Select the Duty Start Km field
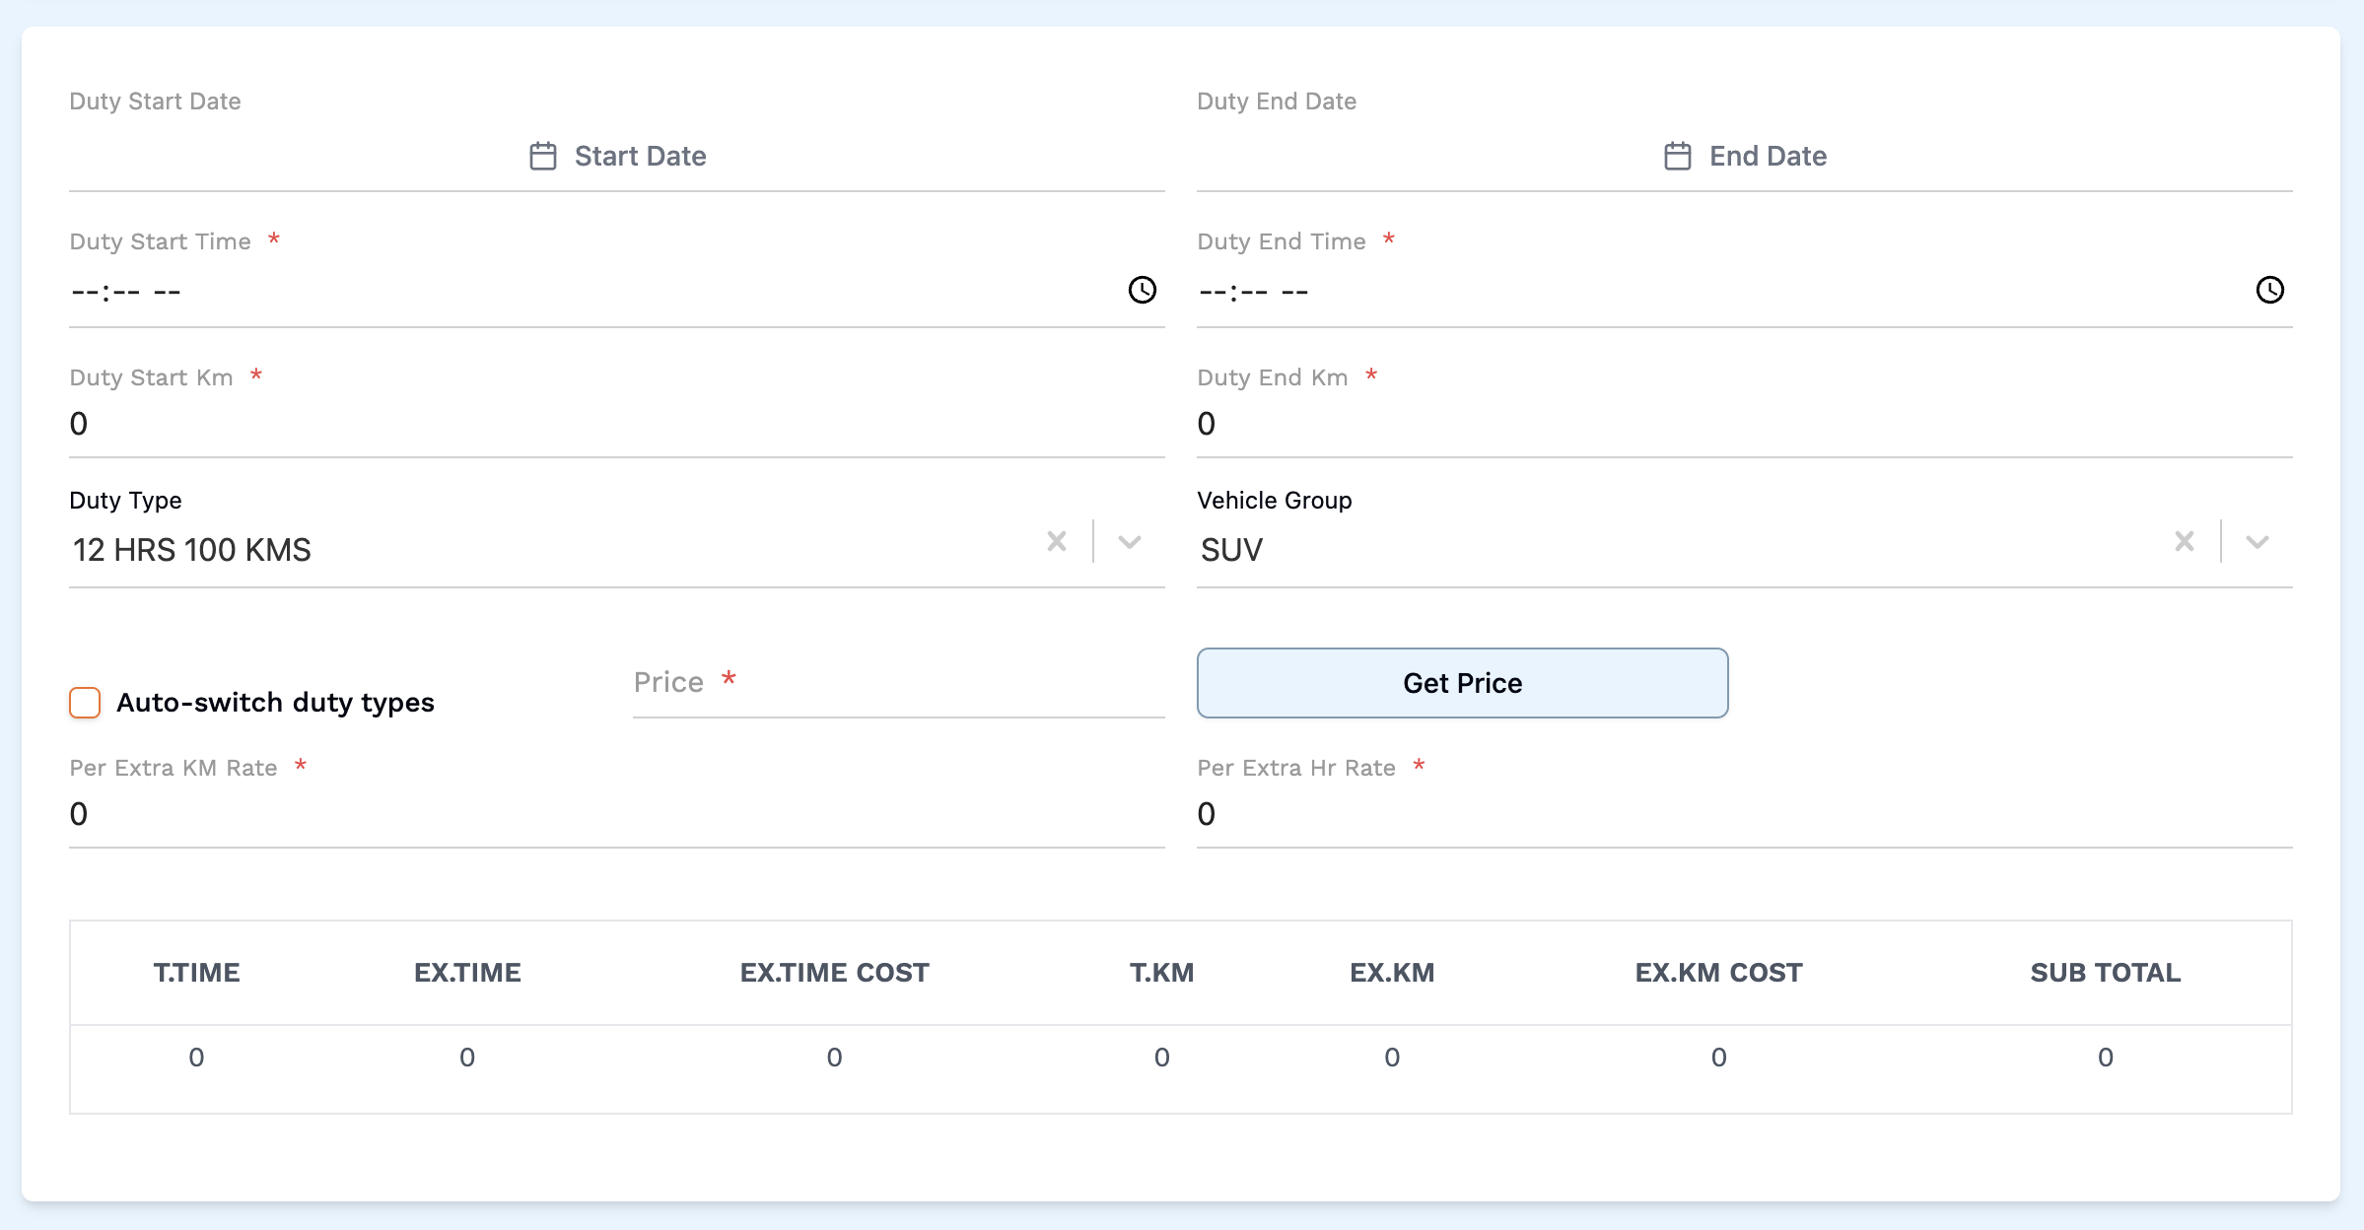The height and width of the screenshot is (1230, 2364). [394, 423]
